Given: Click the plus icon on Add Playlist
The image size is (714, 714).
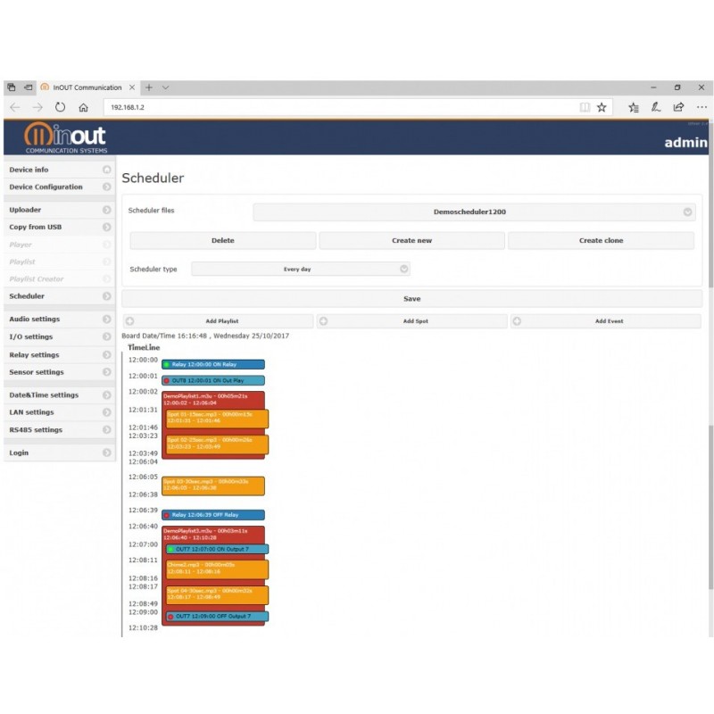Looking at the screenshot, I should click(129, 321).
